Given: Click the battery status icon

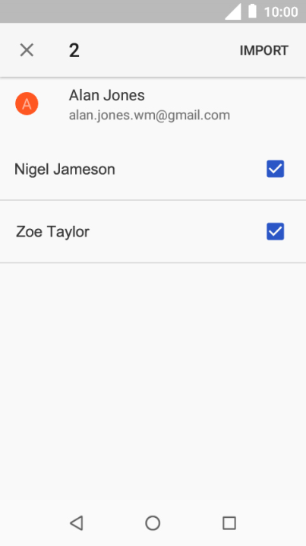Looking at the screenshot, I should [x=252, y=11].
